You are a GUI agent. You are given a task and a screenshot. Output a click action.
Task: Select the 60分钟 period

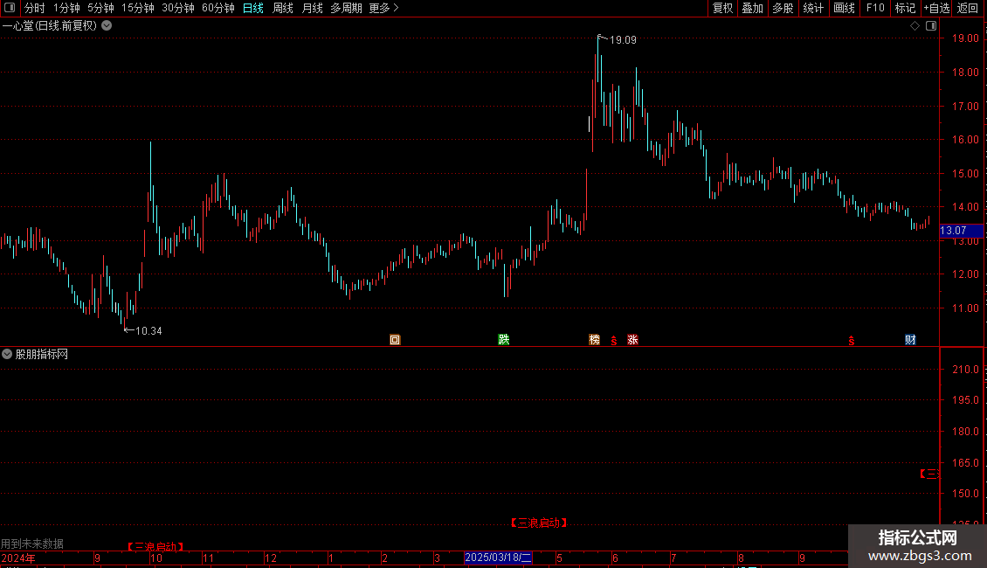pos(218,8)
